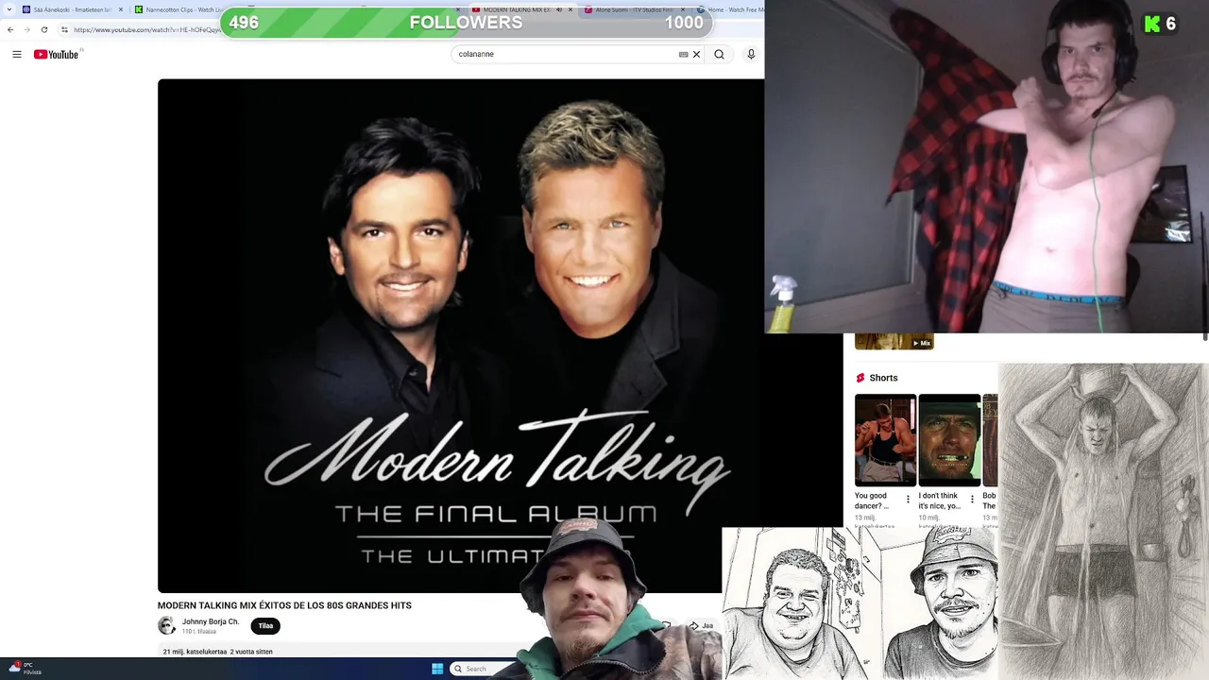The height and width of the screenshot is (680, 1209).
Task: Open the taskbar weather widget
Action: [25, 668]
